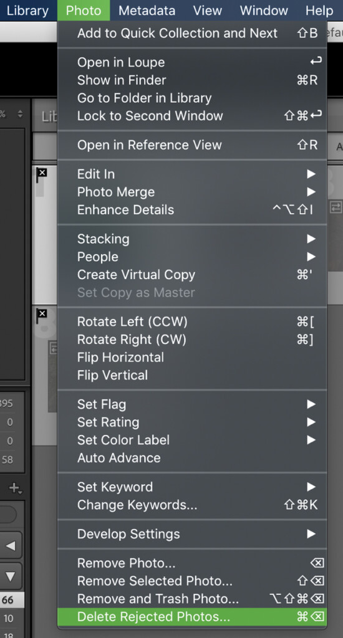The width and height of the screenshot is (343, 638).
Task: Click the up-down stepper arrows near top left
Action: pos(20,115)
